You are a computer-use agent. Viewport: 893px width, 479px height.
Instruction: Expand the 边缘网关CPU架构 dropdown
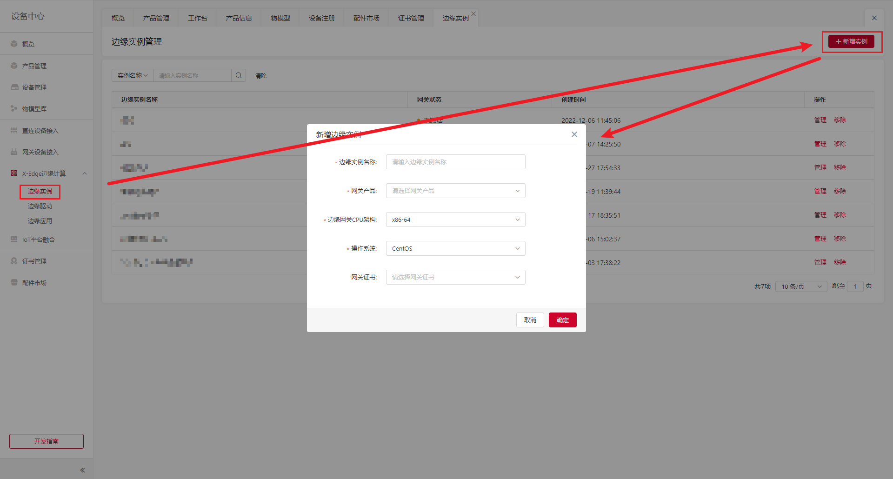point(455,220)
